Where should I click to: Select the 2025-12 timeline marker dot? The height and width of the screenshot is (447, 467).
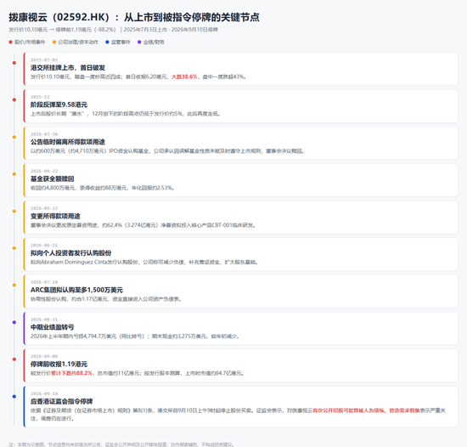point(14,99)
